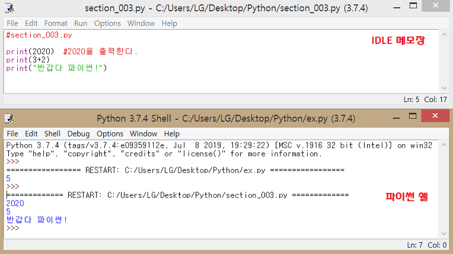Click the Col: 0 indicator in the Shell status bar

click(x=437, y=245)
